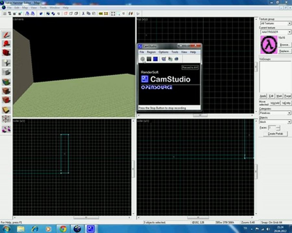292x233 pixels.
Task: Click the Copy toolbar icon
Action: click(x=89, y=14)
